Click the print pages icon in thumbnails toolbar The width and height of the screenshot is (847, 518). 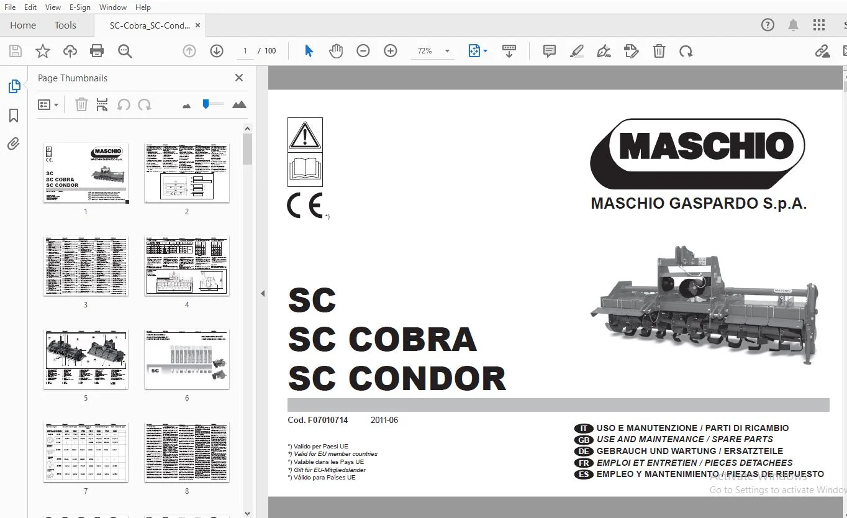[102, 104]
